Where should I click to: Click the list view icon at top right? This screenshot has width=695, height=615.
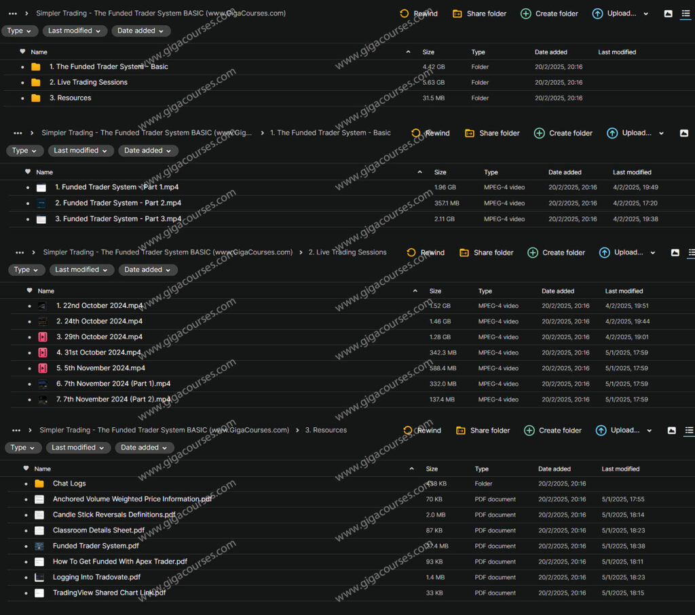(685, 14)
